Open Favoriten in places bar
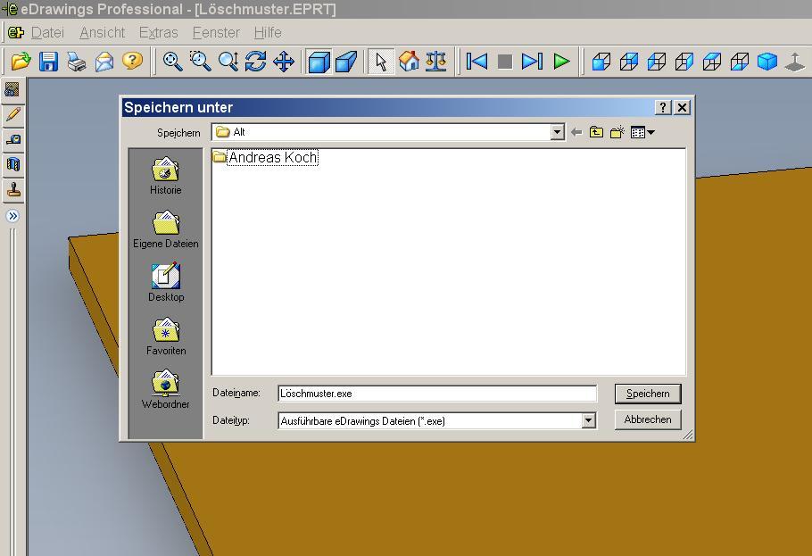Screen dimensions: 812x556 [x=166, y=336]
